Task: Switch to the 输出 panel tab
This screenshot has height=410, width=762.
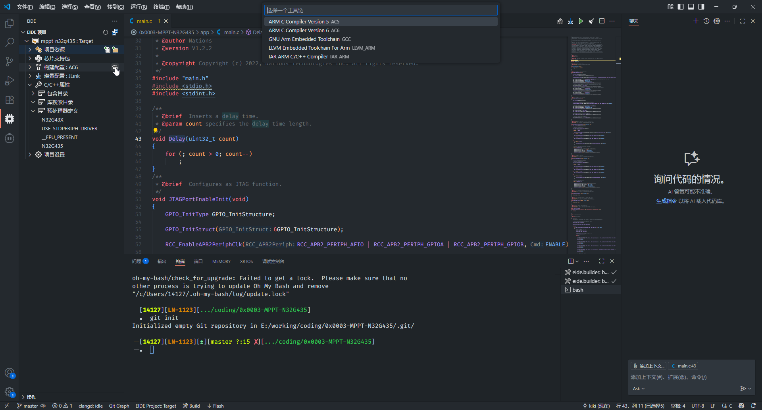Action: [x=162, y=261]
